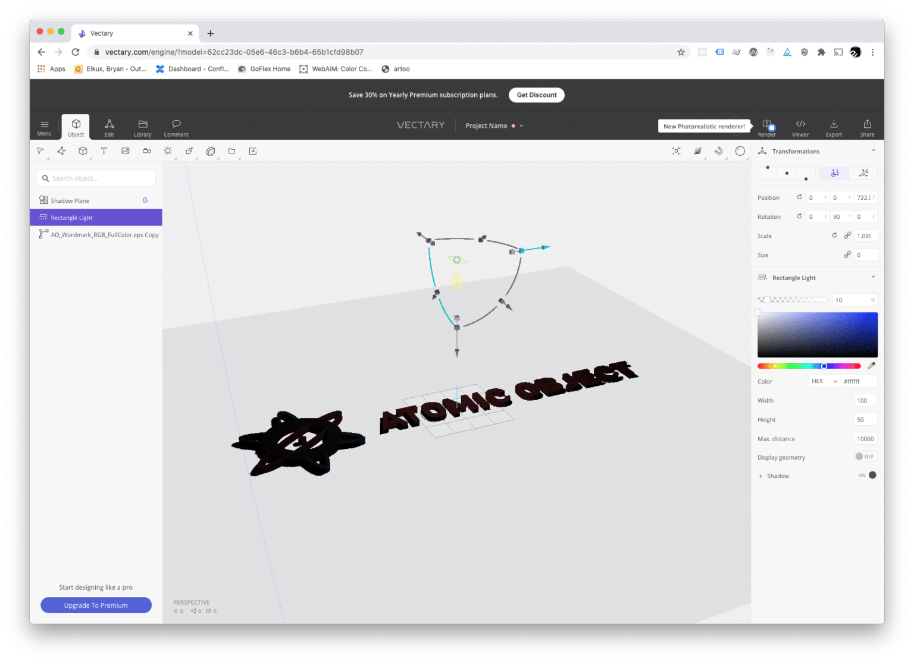Click the snapping magnet icon
Image resolution: width=914 pixels, height=663 pixels.
tap(719, 151)
